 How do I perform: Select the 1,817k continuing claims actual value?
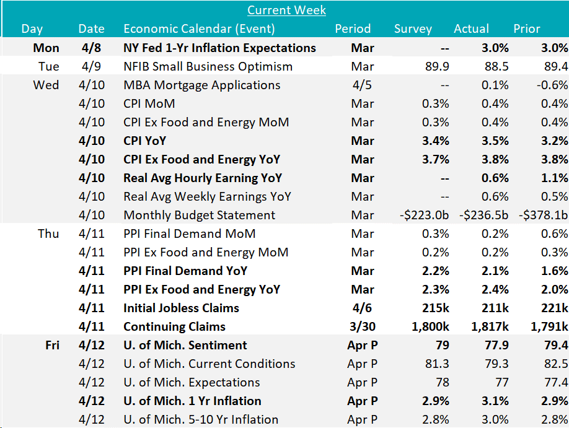click(x=490, y=326)
